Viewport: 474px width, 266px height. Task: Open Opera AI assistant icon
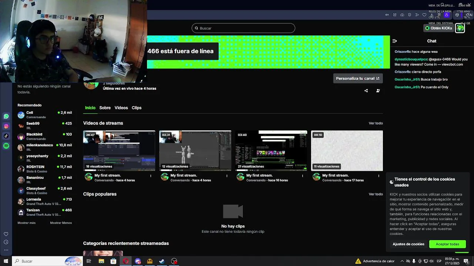[x=469, y=15]
